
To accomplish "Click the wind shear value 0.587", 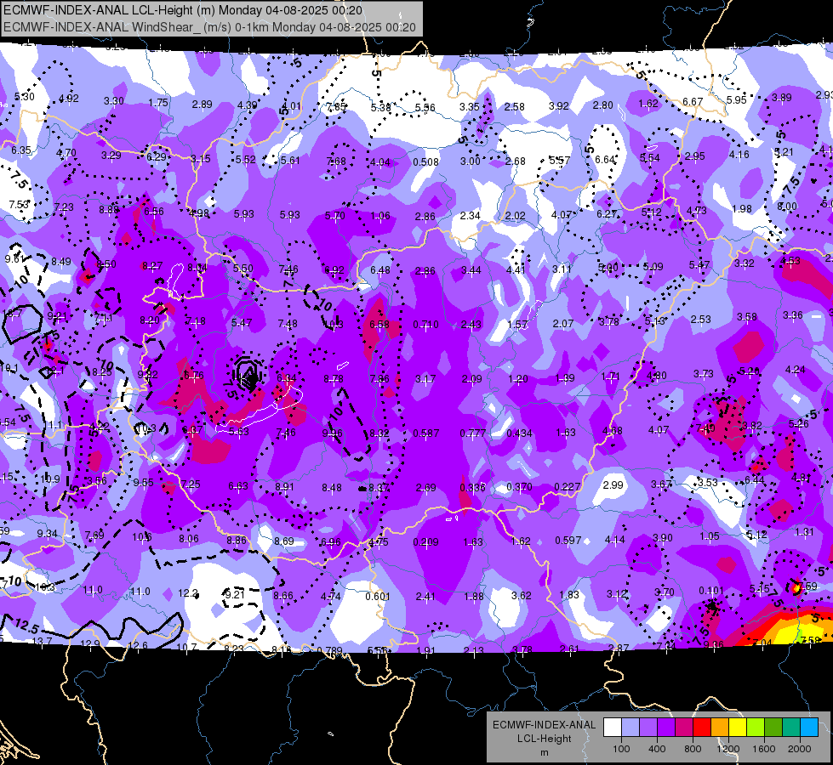I will pyautogui.click(x=425, y=433).
